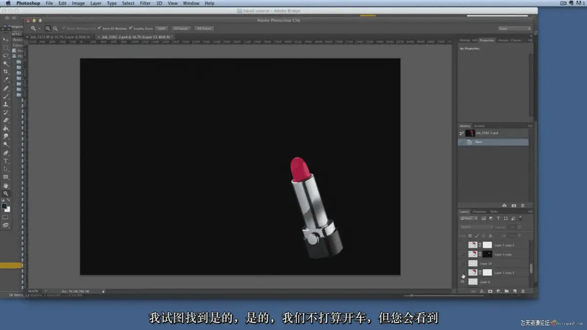Screen dimensions: 587x330
Task: Open the Filter menu
Action: click(145, 3)
